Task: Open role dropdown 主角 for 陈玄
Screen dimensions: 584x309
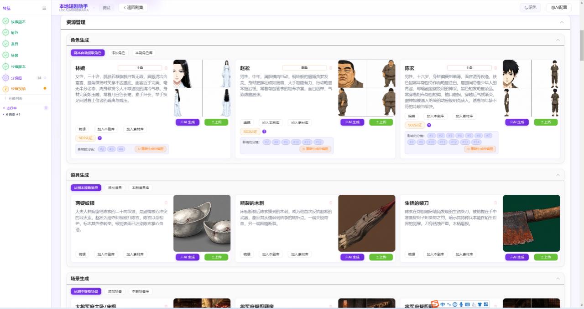Action: 469,68
